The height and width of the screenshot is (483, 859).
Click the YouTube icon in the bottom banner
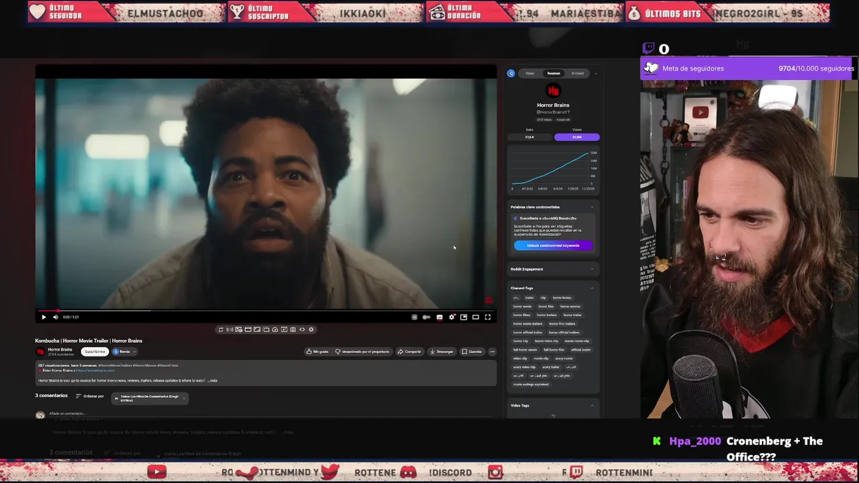[156, 472]
